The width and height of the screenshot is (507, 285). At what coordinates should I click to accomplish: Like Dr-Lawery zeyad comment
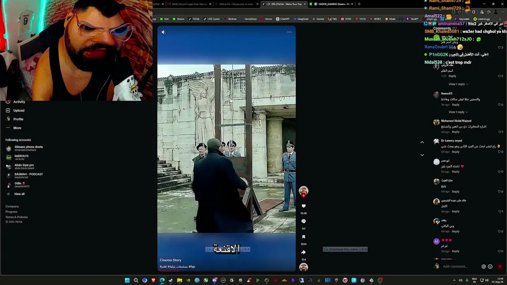point(499,152)
